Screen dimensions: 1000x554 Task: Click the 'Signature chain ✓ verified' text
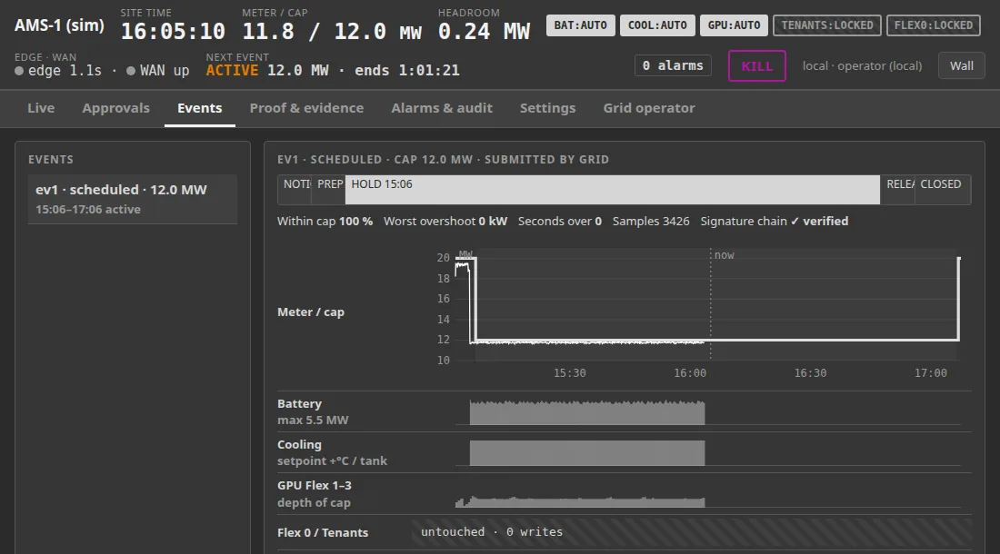(x=775, y=221)
